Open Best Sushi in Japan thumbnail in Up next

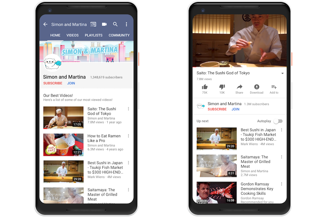tap(217, 139)
